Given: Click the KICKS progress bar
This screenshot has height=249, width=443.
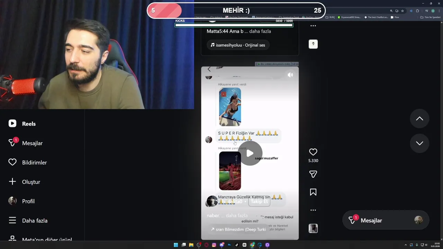Looking at the screenshot, I should tap(234, 25).
